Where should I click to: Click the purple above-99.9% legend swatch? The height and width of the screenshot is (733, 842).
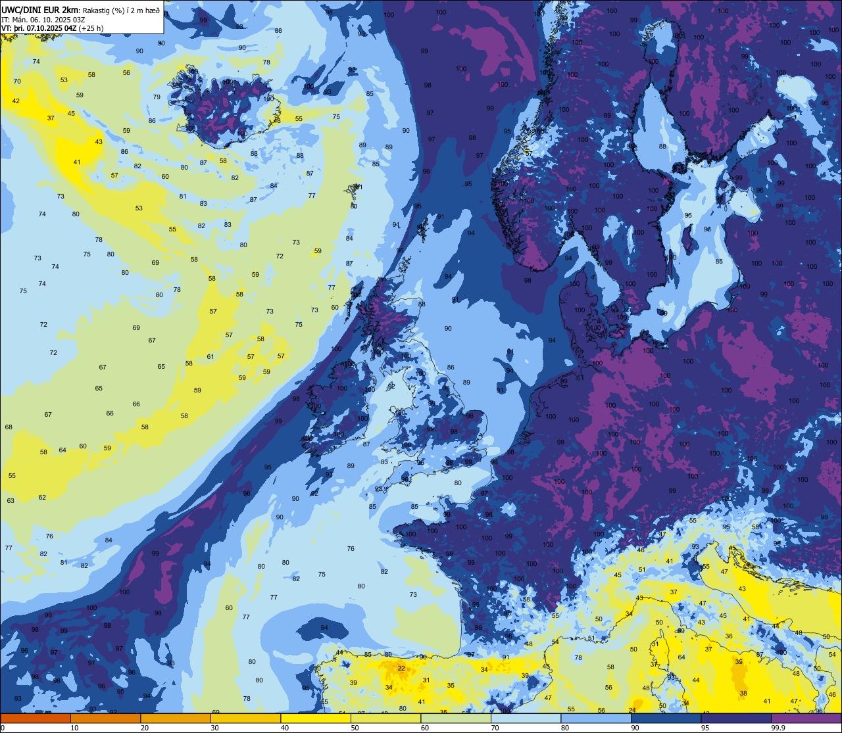tap(806, 718)
